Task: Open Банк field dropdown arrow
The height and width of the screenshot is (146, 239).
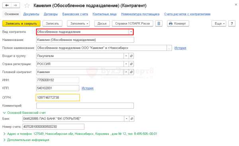Action: 127,119
